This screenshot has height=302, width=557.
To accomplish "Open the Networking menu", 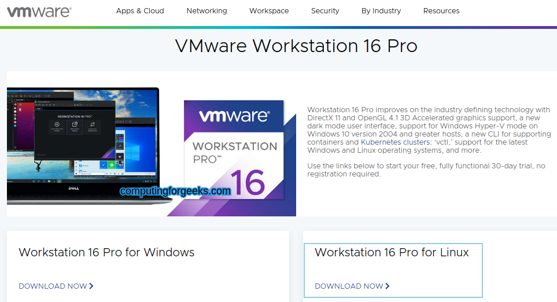I will pos(206,11).
